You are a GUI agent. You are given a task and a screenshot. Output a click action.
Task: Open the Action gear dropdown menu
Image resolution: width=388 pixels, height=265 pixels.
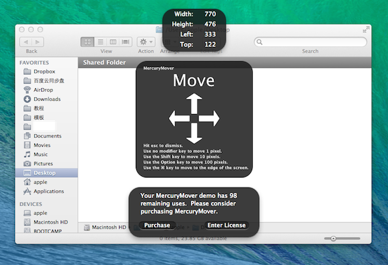click(146, 42)
